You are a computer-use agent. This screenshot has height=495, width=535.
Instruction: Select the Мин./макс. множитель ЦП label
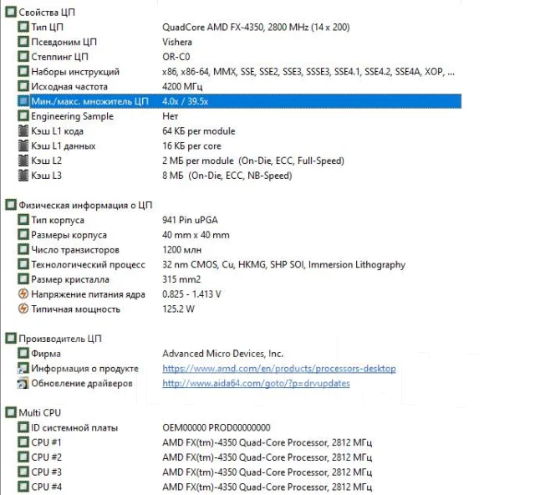90,101
